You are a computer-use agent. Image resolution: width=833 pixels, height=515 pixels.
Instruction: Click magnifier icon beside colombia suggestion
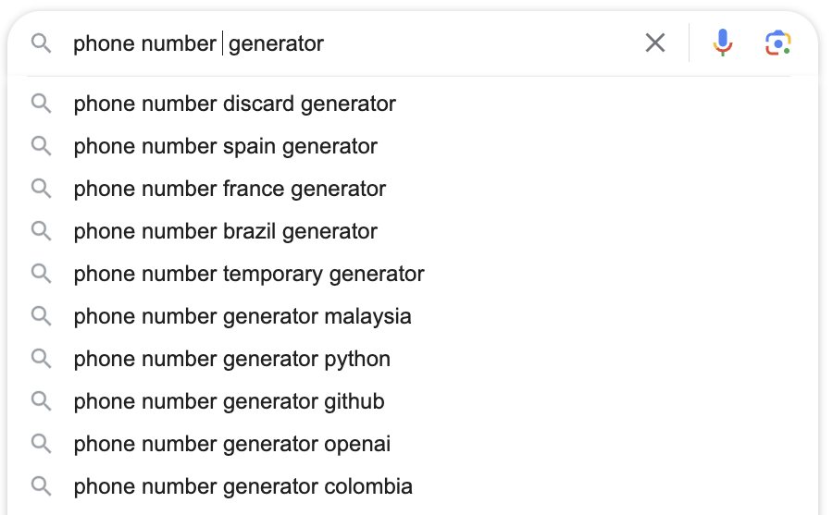click(x=41, y=486)
